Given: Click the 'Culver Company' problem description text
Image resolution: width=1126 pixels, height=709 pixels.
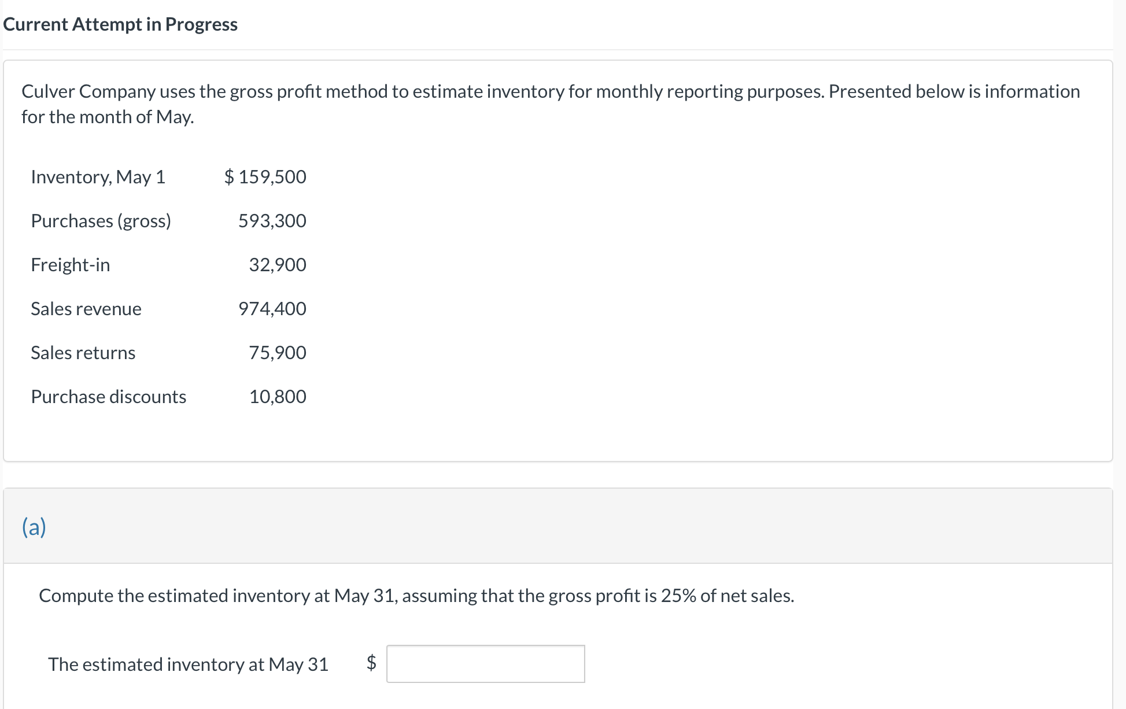Looking at the screenshot, I should pos(550,91).
